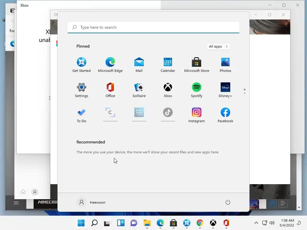Viewport: 307px width, 230px height.
Task: Switch to Microsoft Edge on the taskbar
Action: click(x=160, y=223)
